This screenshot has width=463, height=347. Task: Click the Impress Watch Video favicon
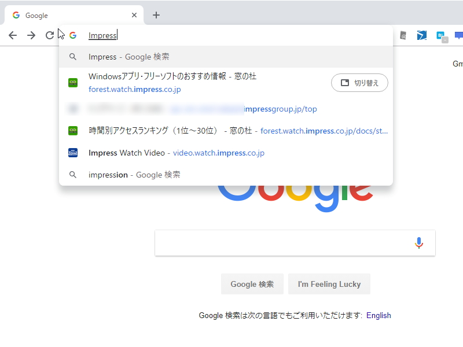tap(73, 153)
